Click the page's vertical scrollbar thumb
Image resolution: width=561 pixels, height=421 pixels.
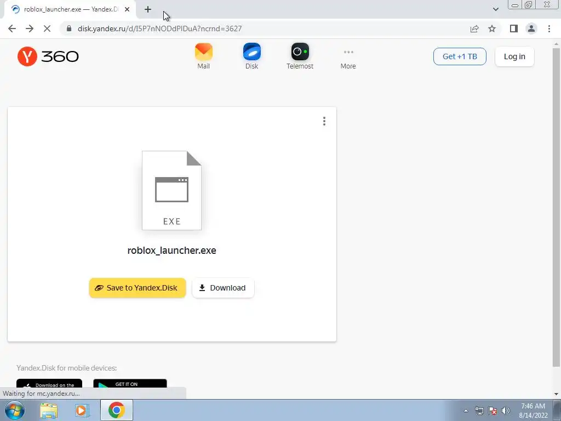coord(556,207)
